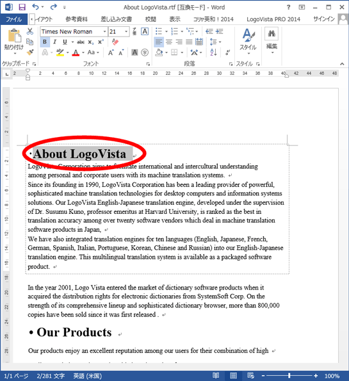The image size is (349, 381).
Task: Expand the bullets list dropdown arrow
Action: (x=166, y=31)
